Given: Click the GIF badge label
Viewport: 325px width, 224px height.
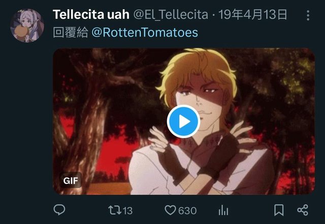Looking at the screenshot, I should pyautogui.click(x=71, y=180).
